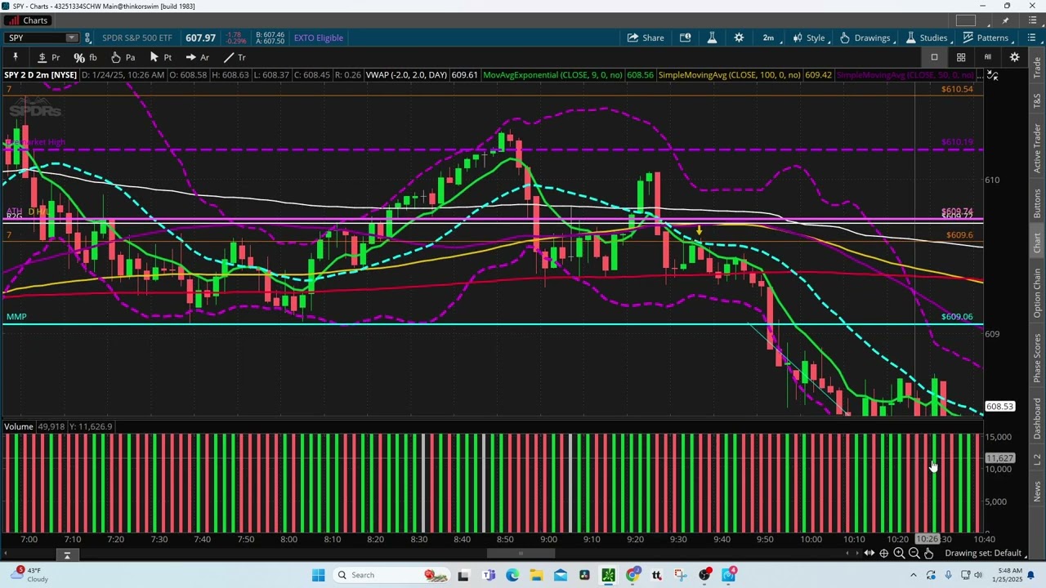Open the Edit studies flask icon
The image size is (1046, 588).
coord(712,38)
